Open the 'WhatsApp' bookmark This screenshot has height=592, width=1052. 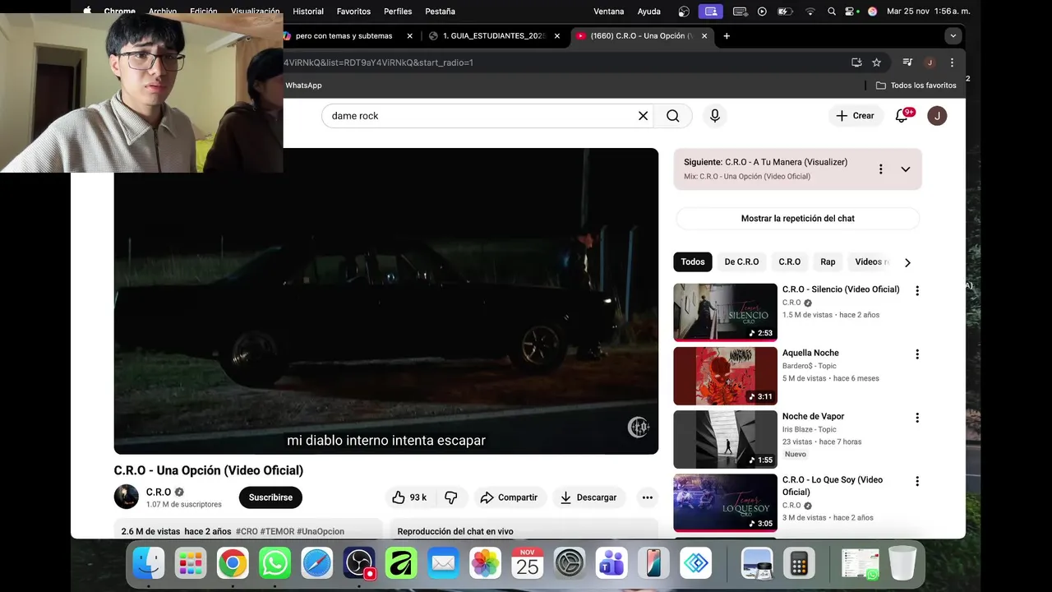pyautogui.click(x=303, y=86)
